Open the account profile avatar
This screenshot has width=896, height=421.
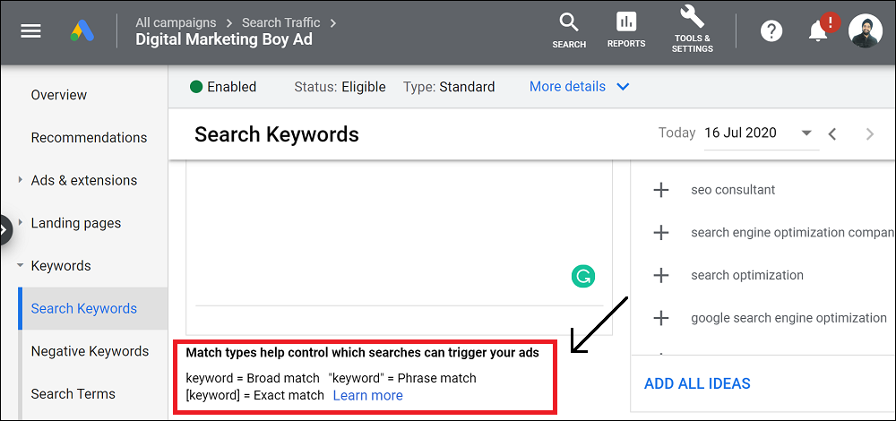tap(866, 30)
